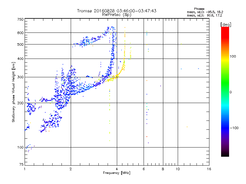Click the colorbar "0" tick label
Viewport: 246px width, 184px height.
pos(231,92)
